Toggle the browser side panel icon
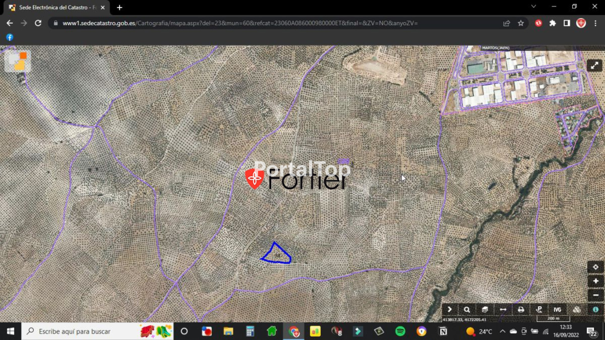 coord(567,23)
